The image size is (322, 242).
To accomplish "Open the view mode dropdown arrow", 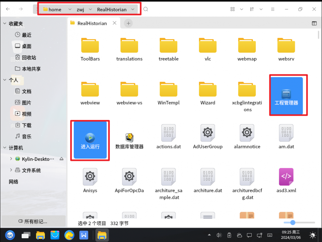I will point(242,9).
